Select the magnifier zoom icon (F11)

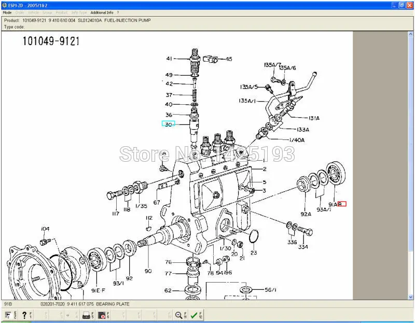178,314
